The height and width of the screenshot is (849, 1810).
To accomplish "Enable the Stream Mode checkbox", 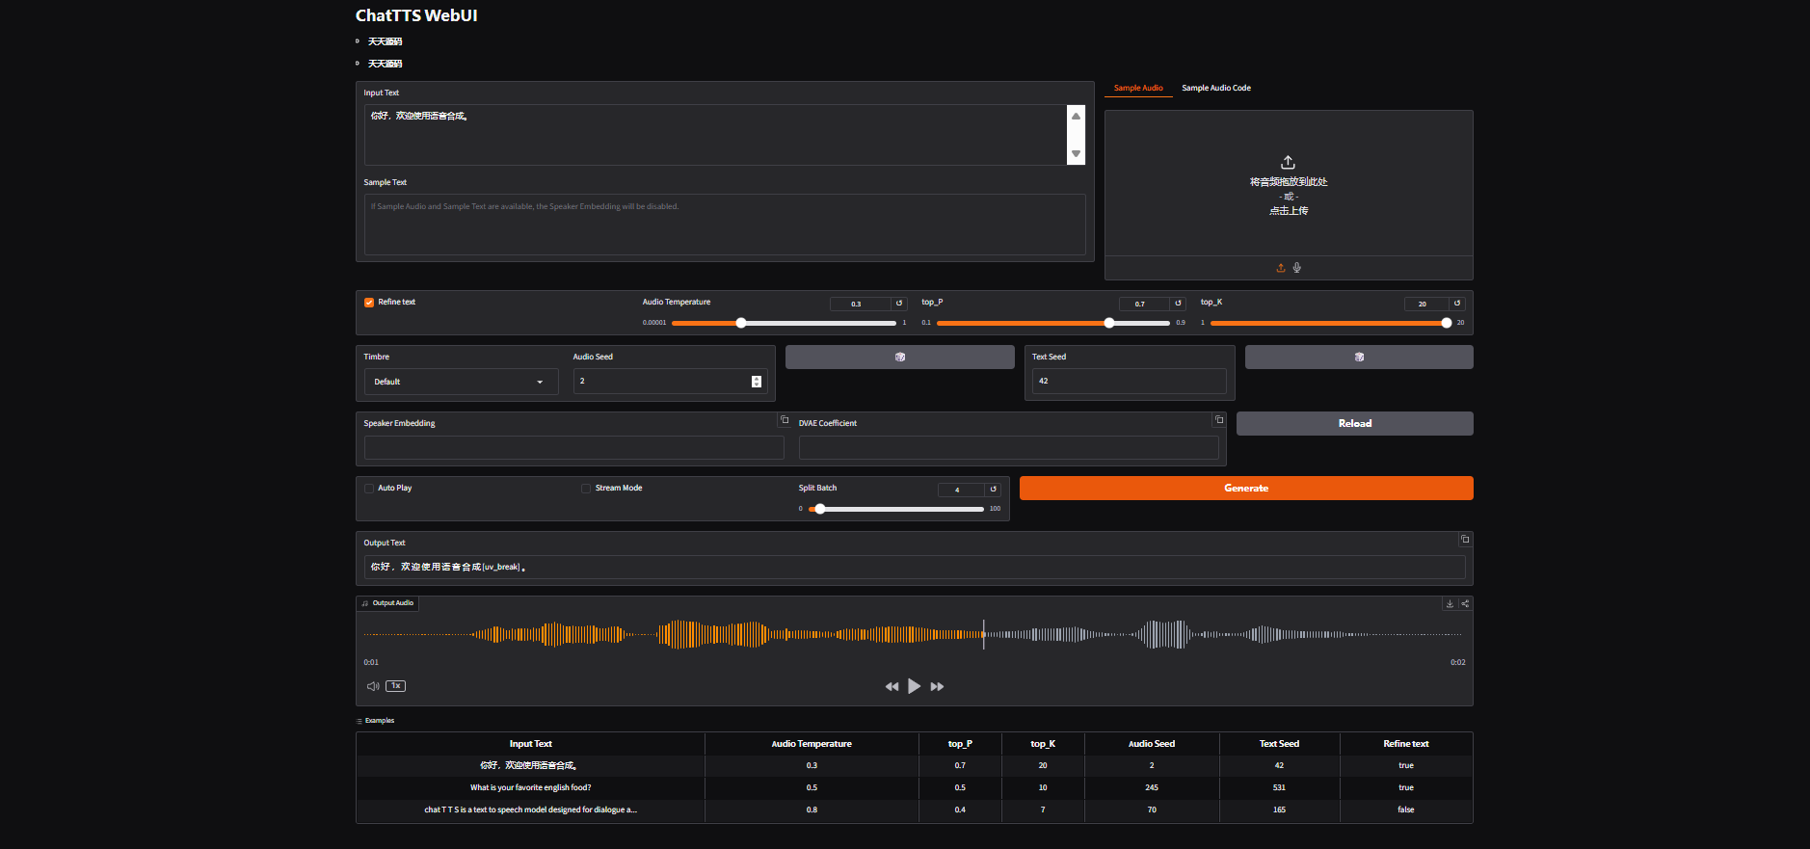I will [586, 489].
